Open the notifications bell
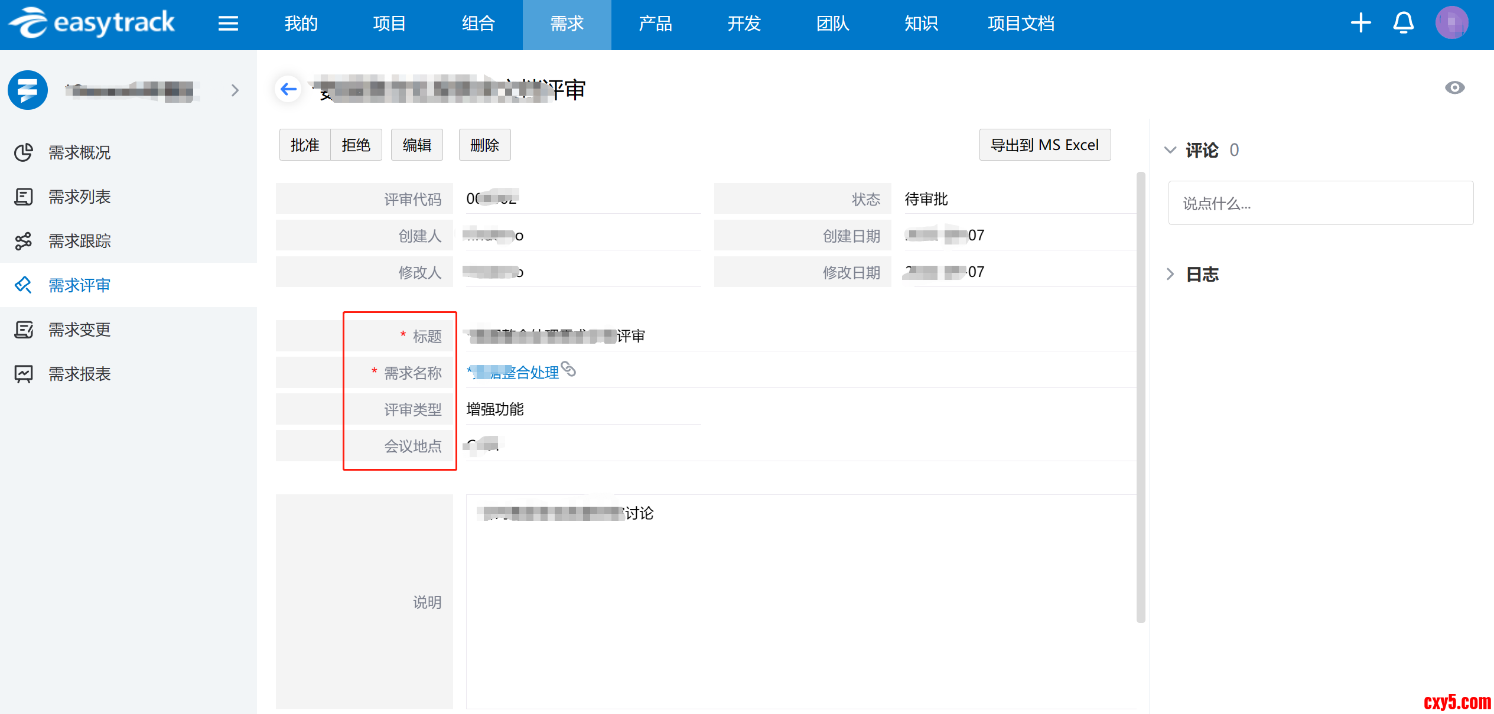Viewport: 1494px width, 714px height. coord(1403,23)
